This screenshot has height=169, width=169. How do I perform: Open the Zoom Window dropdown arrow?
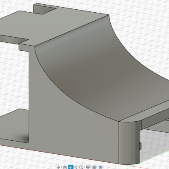point(84,167)
